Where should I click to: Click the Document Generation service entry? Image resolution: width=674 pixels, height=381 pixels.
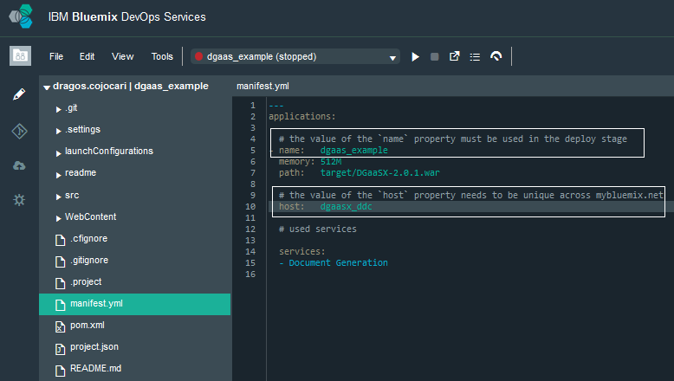338,263
